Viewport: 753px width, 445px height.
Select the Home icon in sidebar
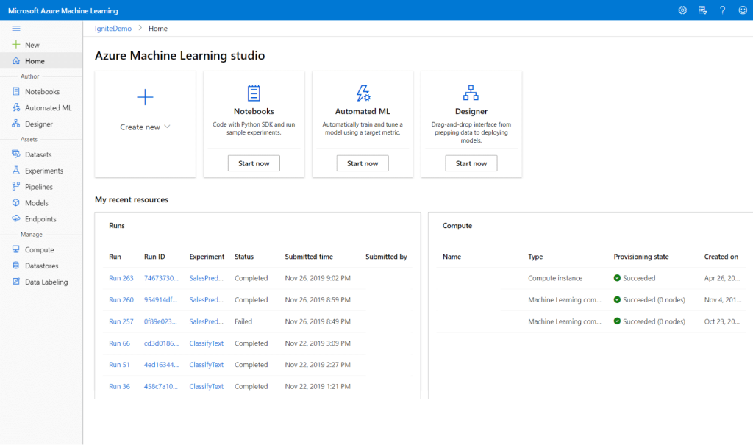(16, 61)
